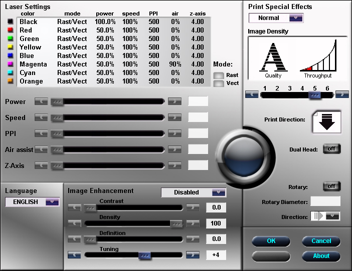Image resolution: width=352 pixels, height=271 pixels.
Task: Click the Speed slider left arrow
Action: (x=41, y=117)
